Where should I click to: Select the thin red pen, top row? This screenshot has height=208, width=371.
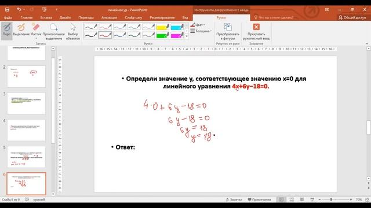coord(105,27)
